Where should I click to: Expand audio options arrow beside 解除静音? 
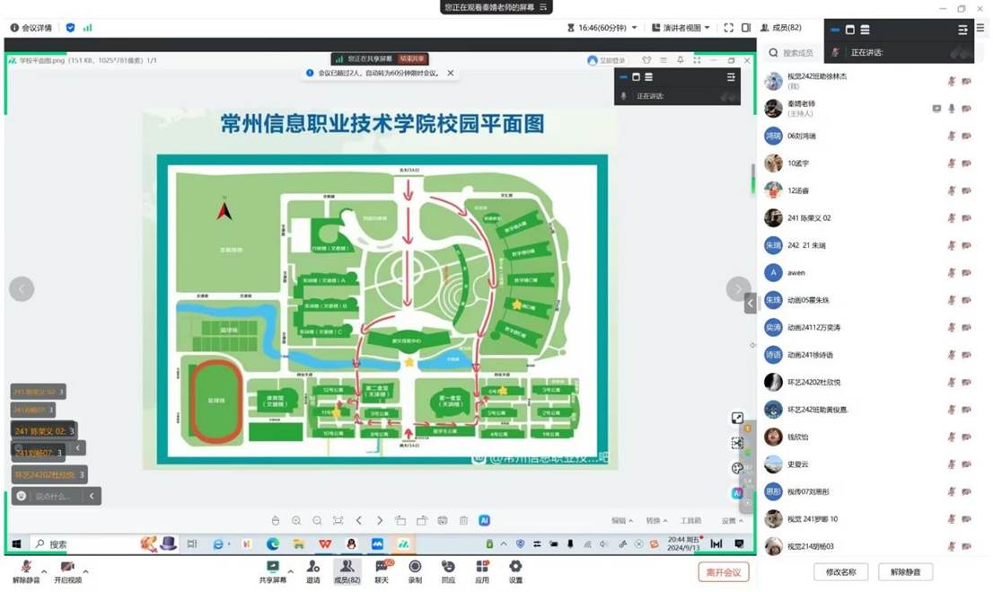pos(44,571)
